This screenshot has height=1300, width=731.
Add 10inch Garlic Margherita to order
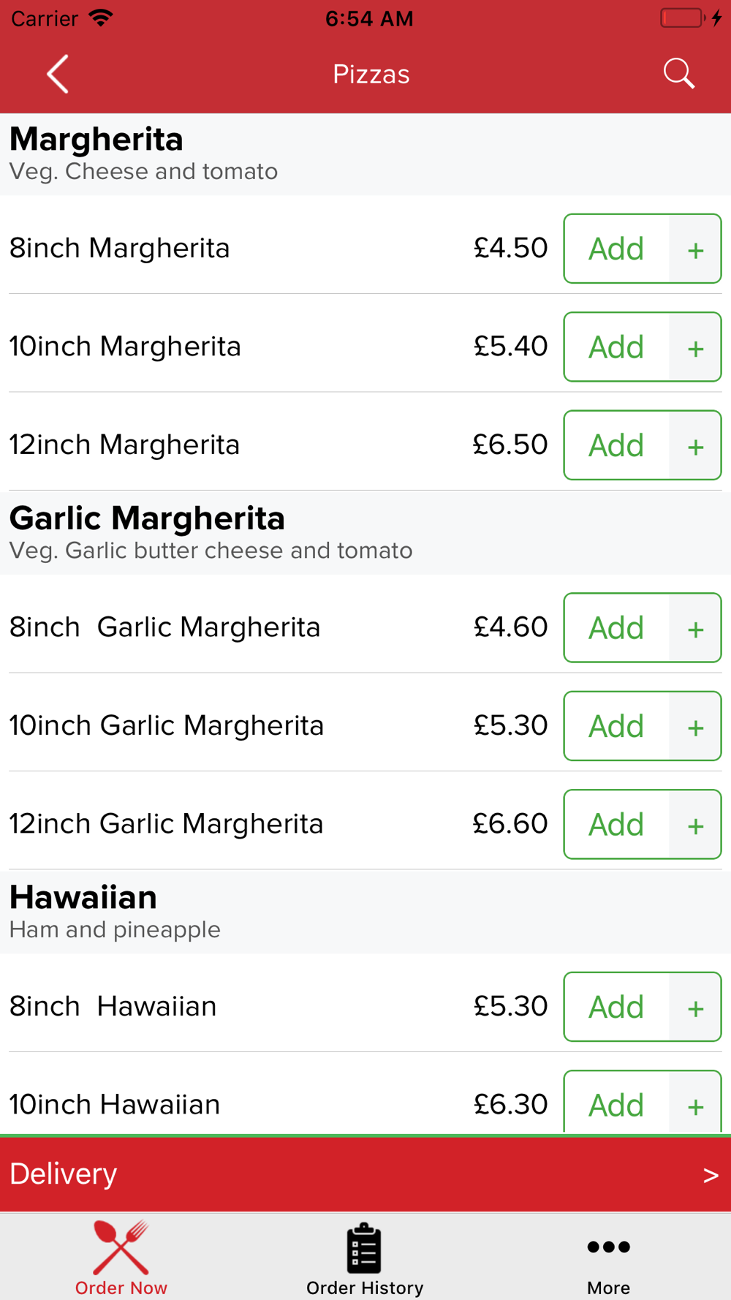point(616,727)
